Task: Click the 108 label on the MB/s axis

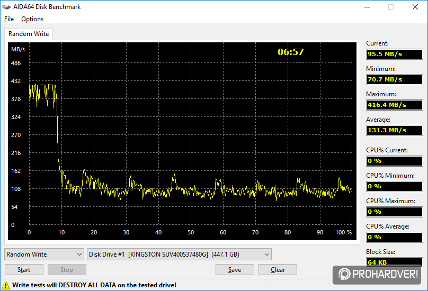Action: [x=16, y=189]
